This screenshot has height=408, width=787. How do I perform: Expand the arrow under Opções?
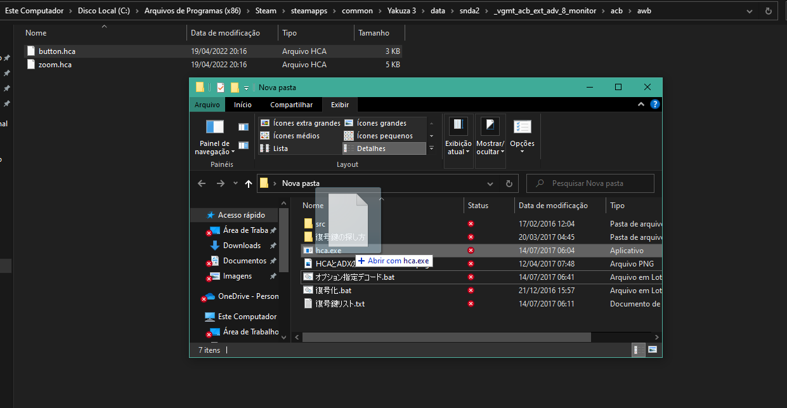(x=523, y=152)
